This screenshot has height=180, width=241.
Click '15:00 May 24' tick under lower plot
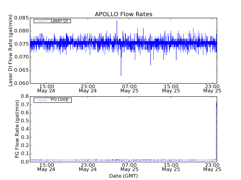tap(46, 167)
